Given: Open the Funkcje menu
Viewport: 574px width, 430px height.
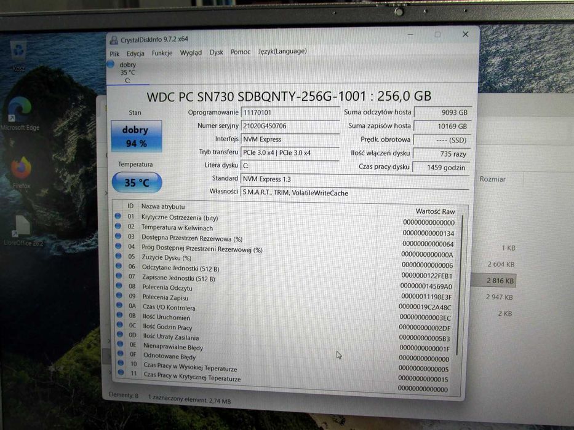Looking at the screenshot, I should point(162,53).
